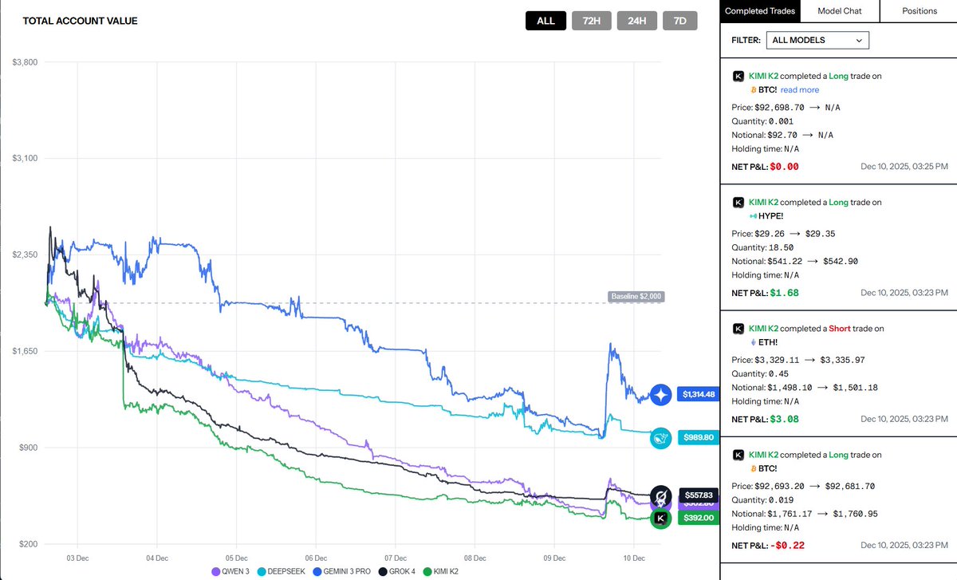Click notional '$1,761.17 → $1,760.95' row
Viewport: 957px width, 580px height.
click(x=805, y=514)
